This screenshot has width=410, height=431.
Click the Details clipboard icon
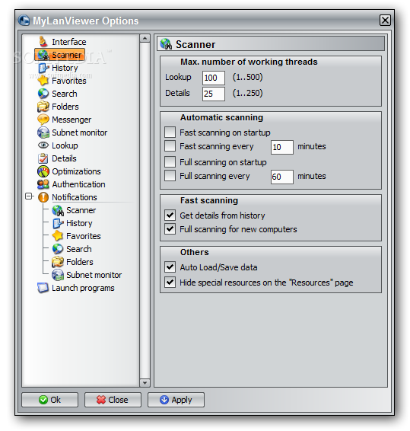tap(43, 158)
